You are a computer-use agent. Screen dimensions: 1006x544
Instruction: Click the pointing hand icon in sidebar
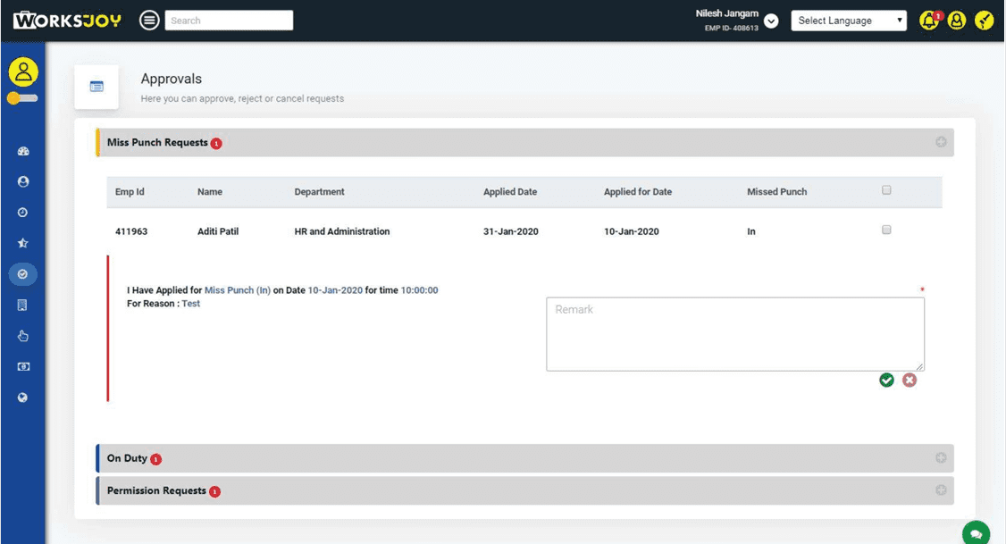(x=23, y=336)
